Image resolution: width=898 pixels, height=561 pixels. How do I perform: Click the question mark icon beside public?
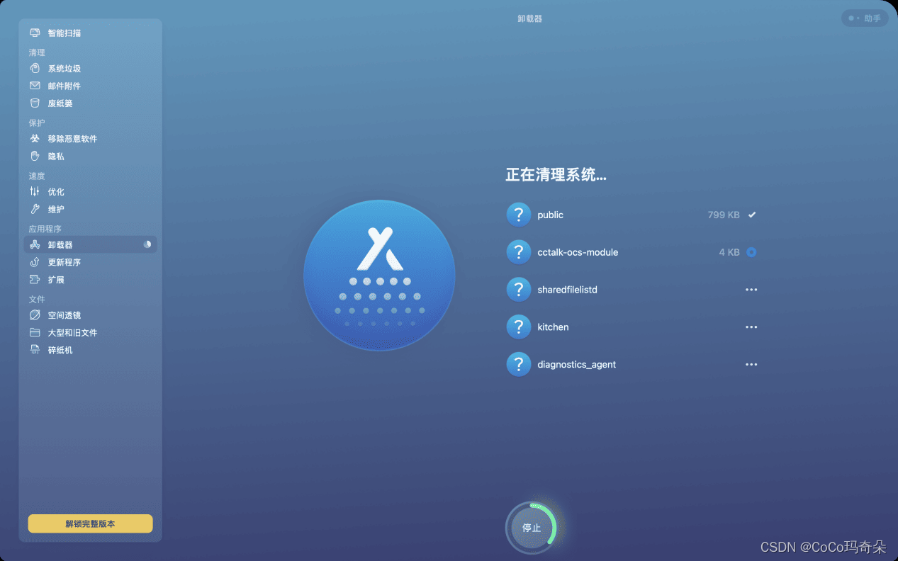point(519,215)
